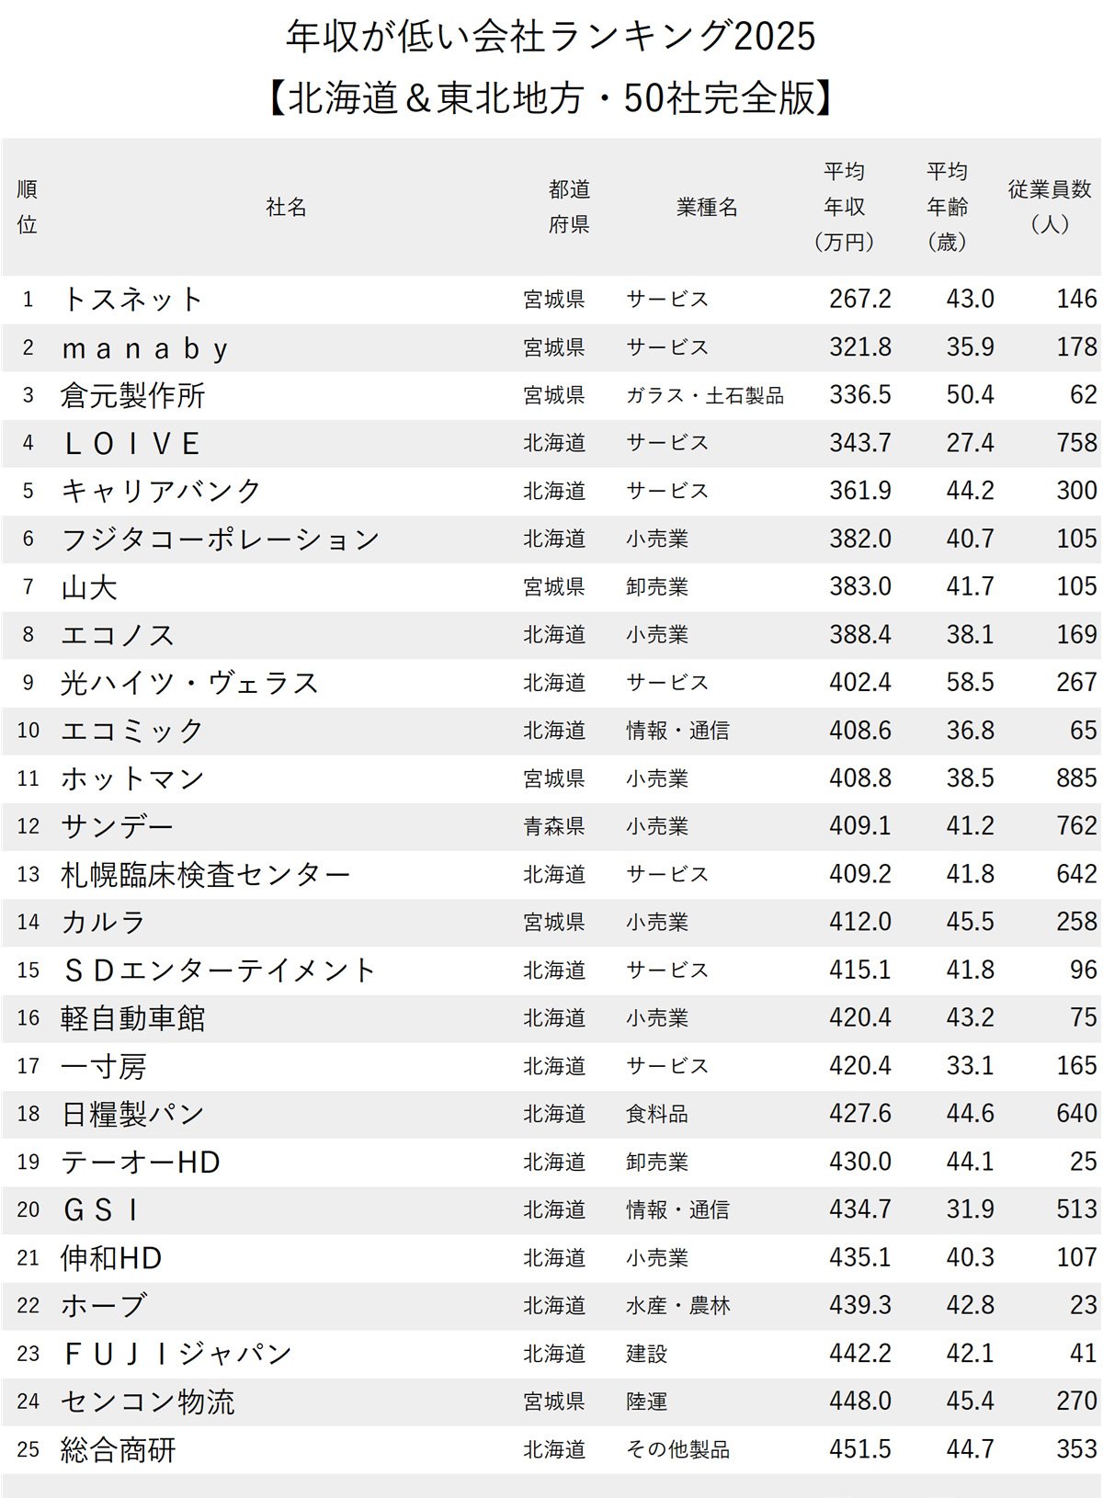The image size is (1103, 1498).
Task: Click average age value 31.9
Action: tap(971, 1209)
